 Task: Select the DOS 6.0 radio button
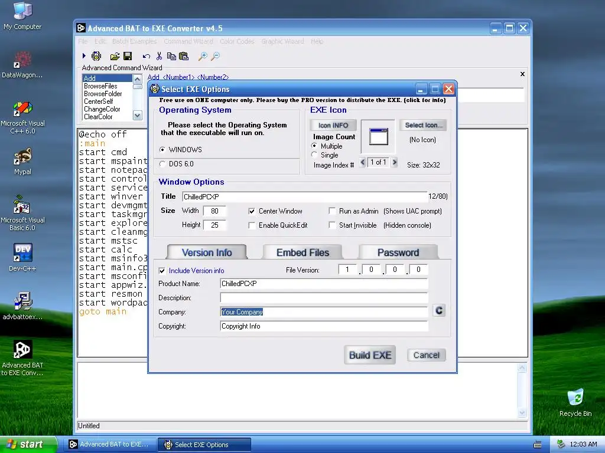click(162, 164)
